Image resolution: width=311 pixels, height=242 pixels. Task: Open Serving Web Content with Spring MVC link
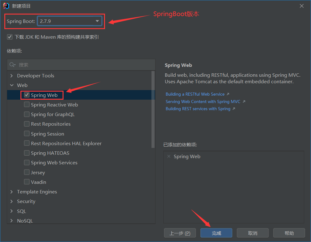pos(203,102)
